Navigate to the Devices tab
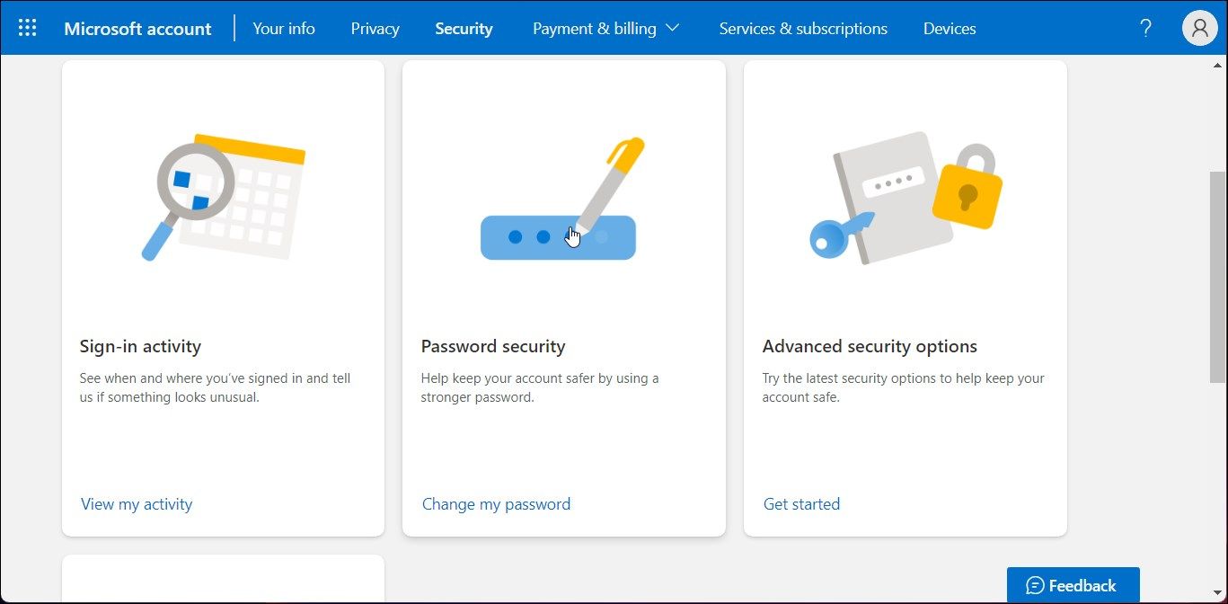Viewport: 1228px width, 604px height. point(950,29)
